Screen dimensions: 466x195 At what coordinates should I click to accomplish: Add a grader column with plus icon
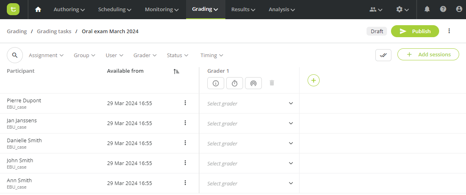(314, 80)
